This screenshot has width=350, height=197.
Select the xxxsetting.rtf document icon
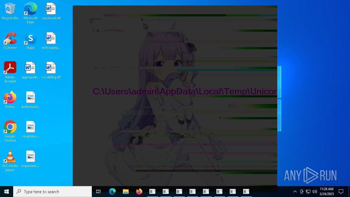[x=51, y=71]
